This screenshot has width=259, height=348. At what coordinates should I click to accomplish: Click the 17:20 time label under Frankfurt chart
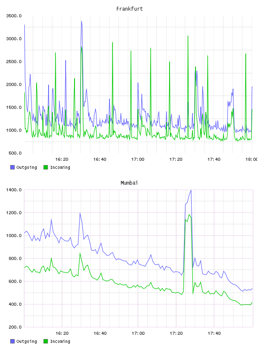pos(176,159)
